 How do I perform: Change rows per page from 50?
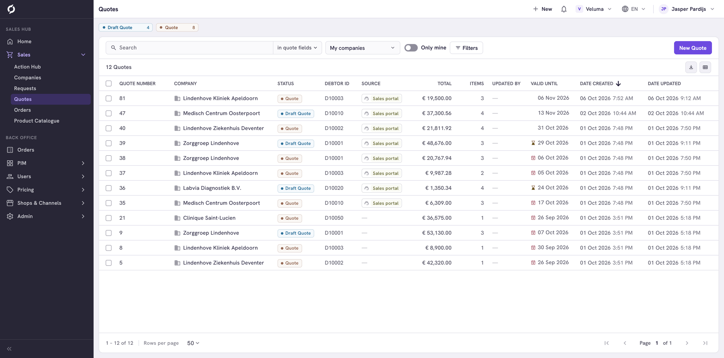[193, 343]
